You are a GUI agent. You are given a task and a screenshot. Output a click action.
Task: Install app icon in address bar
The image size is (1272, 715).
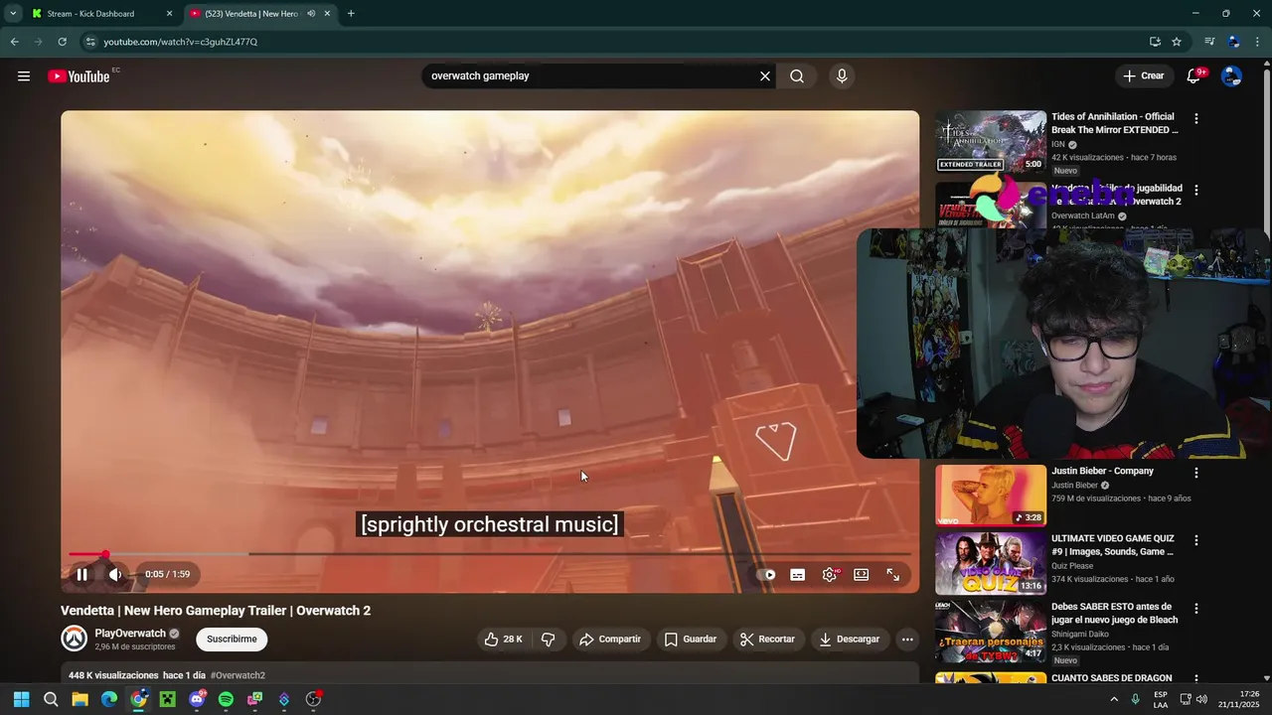point(1155,42)
